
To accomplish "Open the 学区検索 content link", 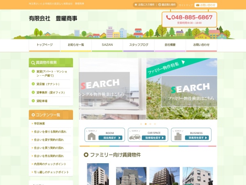I will (x=39, y=123).
